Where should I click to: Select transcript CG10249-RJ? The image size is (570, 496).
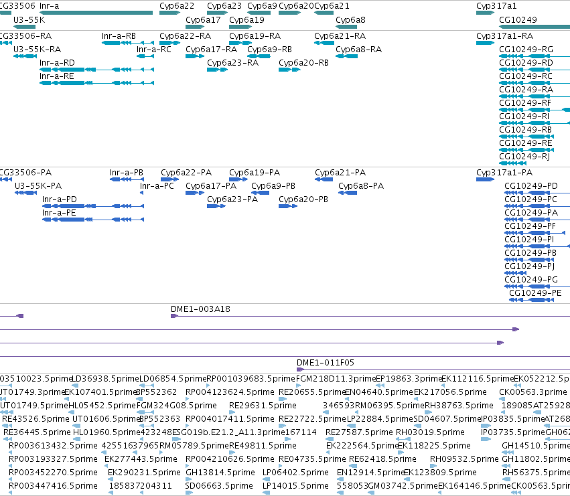tap(512, 163)
